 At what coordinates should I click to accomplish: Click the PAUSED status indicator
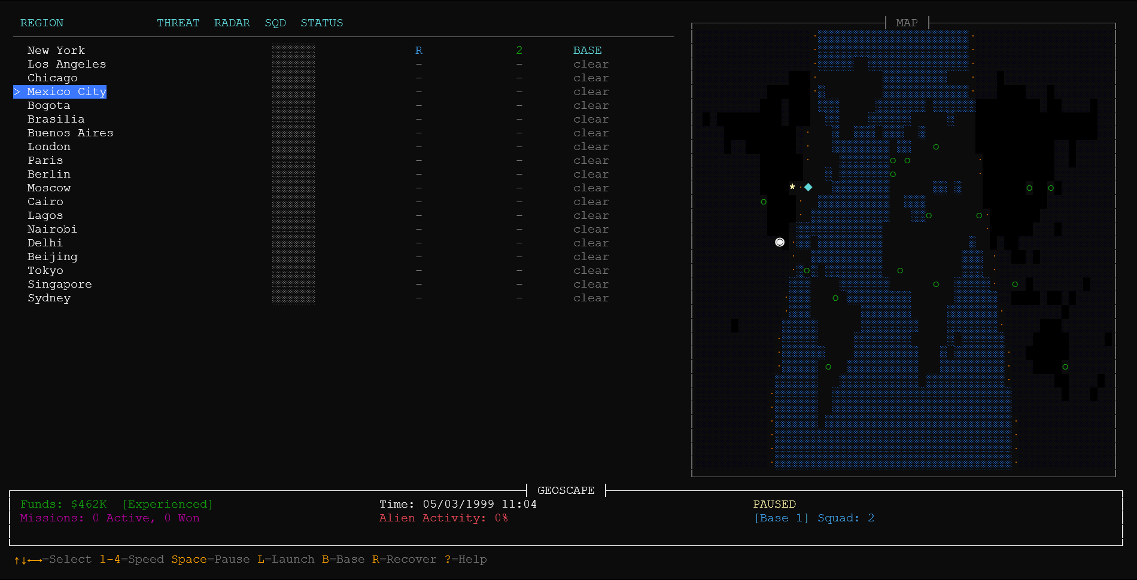(774, 504)
